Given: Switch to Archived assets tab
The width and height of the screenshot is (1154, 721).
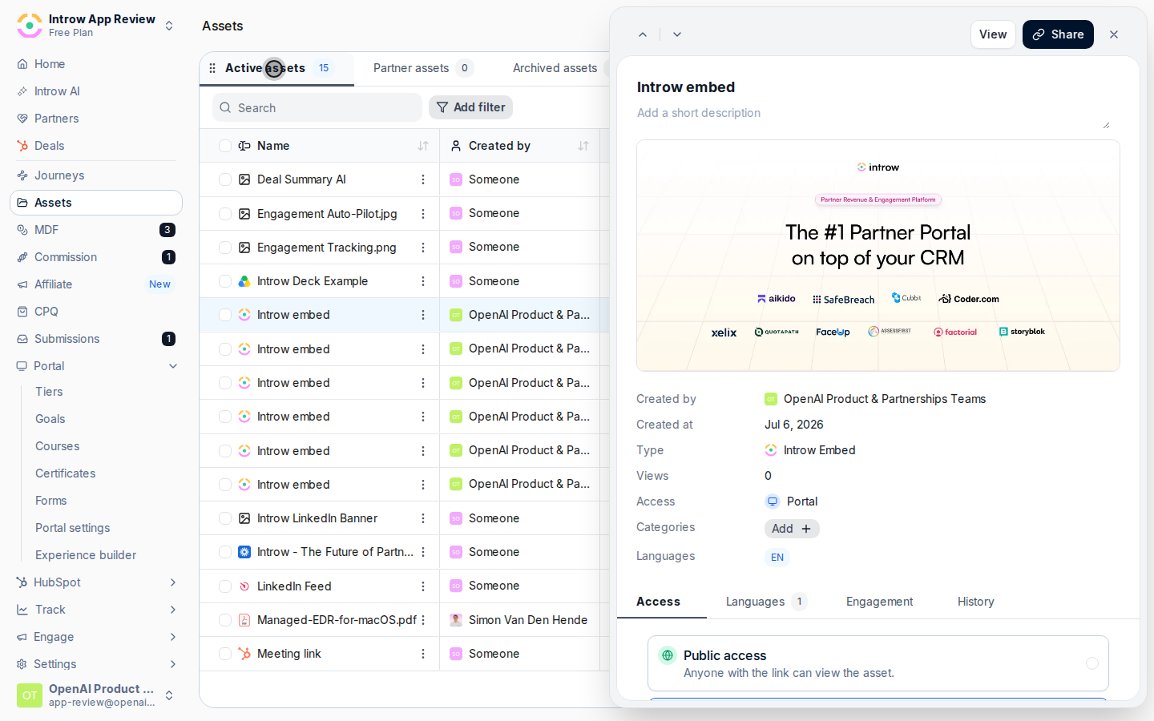Looking at the screenshot, I should (555, 68).
